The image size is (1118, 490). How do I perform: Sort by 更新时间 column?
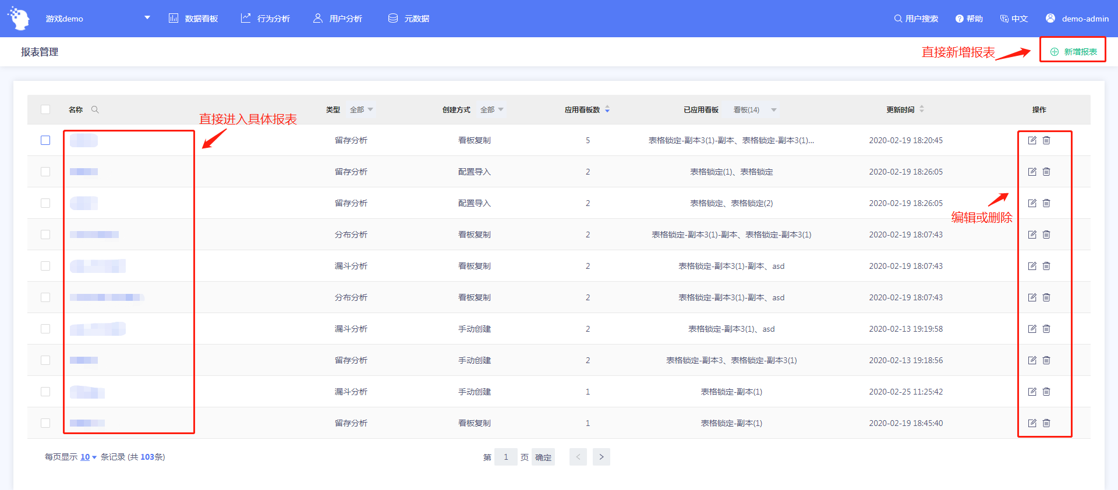click(922, 109)
